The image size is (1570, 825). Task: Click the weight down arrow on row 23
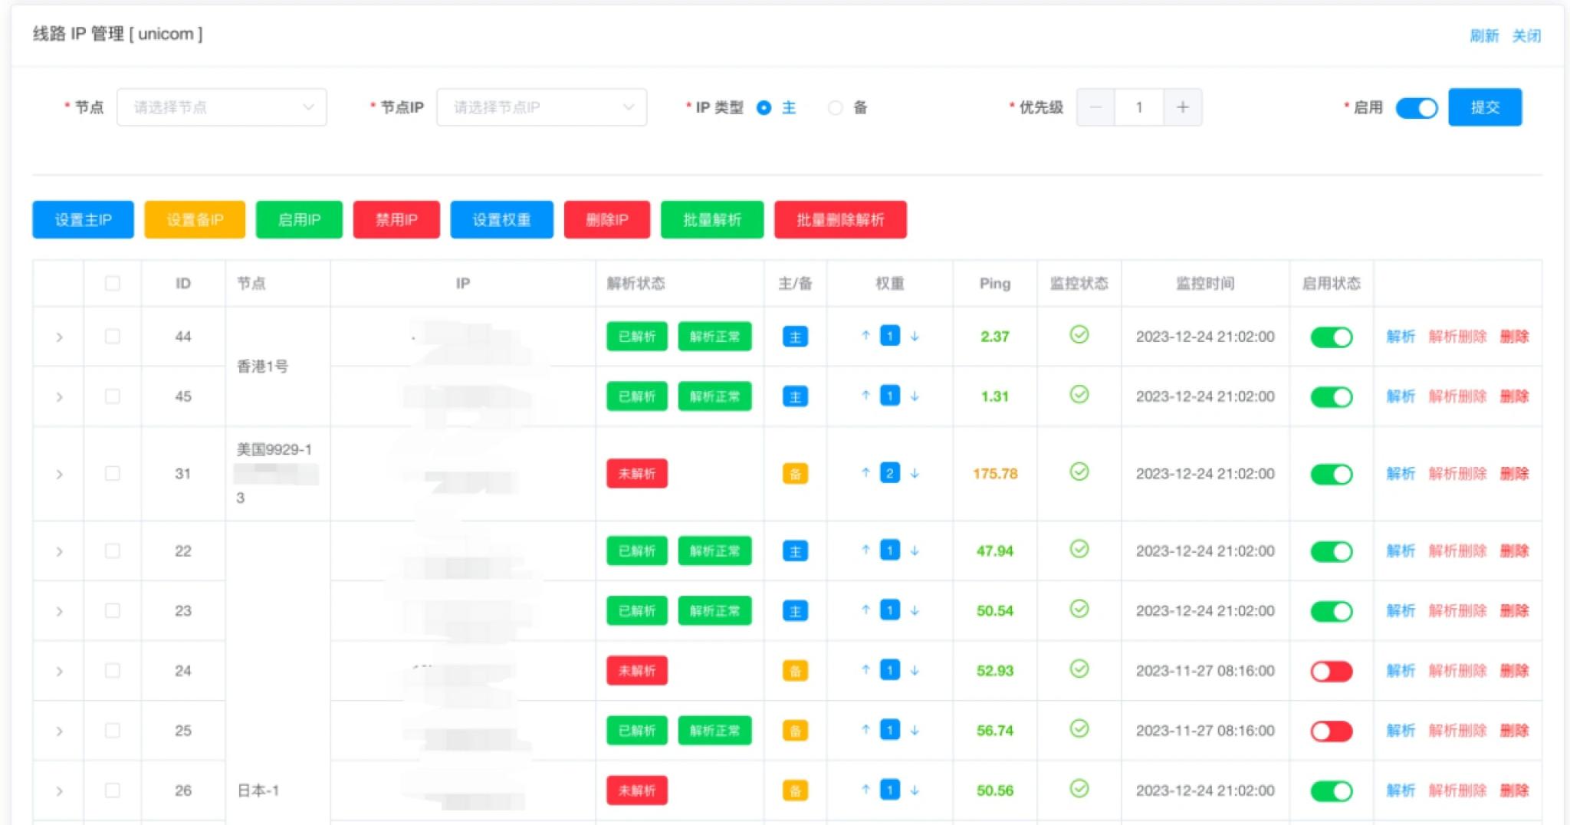pos(914,610)
